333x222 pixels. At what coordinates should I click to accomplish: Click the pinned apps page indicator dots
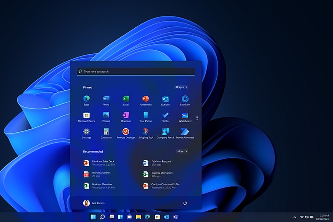(x=197, y=117)
